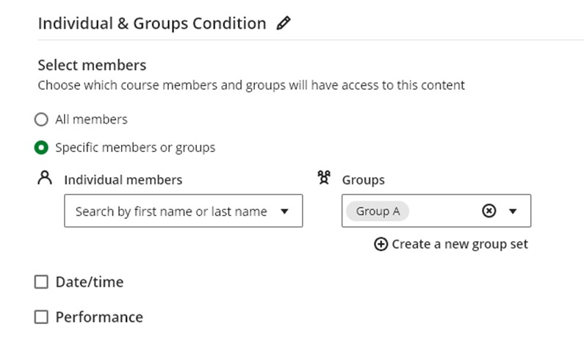Click the Select members heading
Viewport: 584px width, 338px height.
[x=92, y=65]
